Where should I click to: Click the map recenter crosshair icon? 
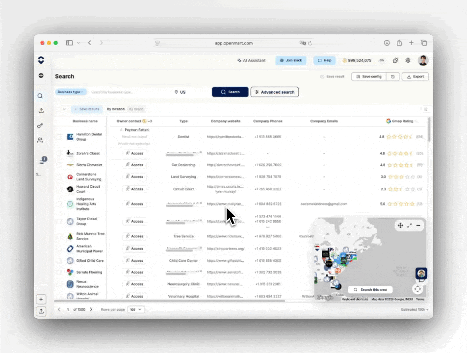point(417,288)
